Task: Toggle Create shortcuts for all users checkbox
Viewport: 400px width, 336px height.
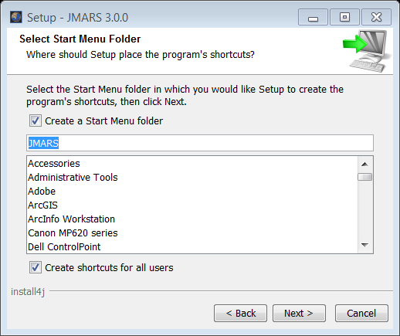Action: coord(36,267)
